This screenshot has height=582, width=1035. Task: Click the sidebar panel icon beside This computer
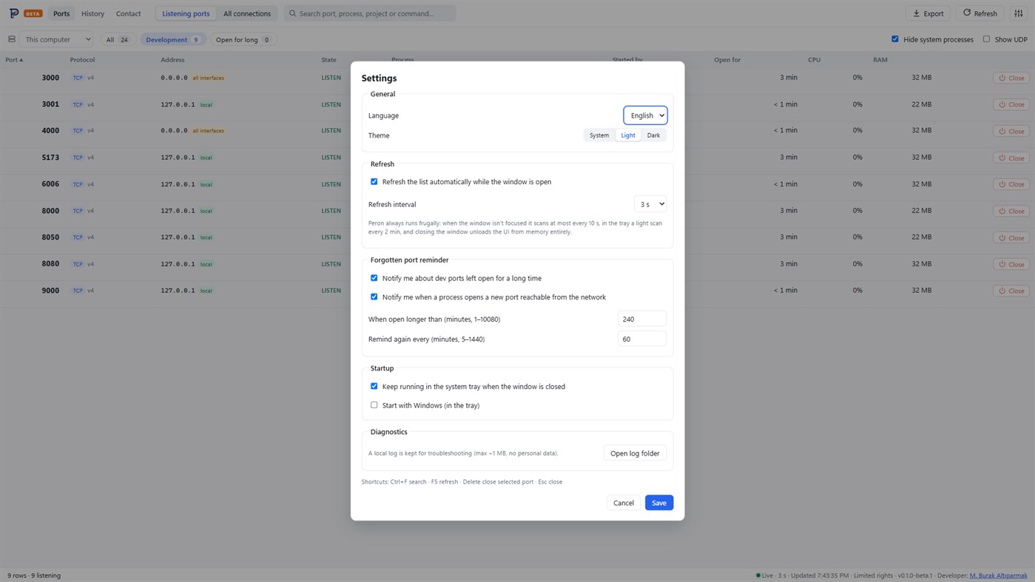(x=11, y=39)
